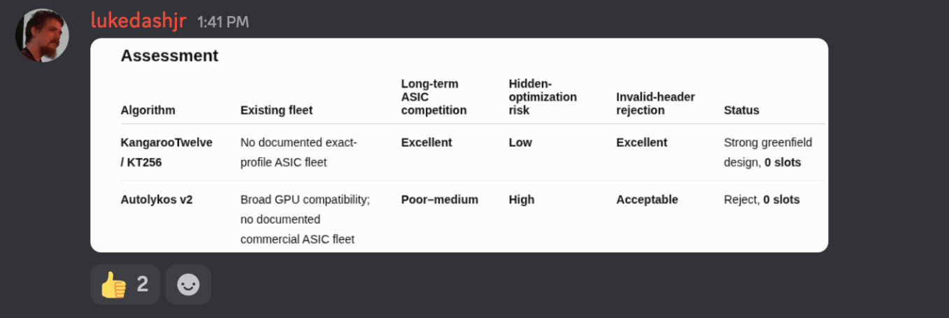
Task: Click the Algorithm column header
Action: 148,110
